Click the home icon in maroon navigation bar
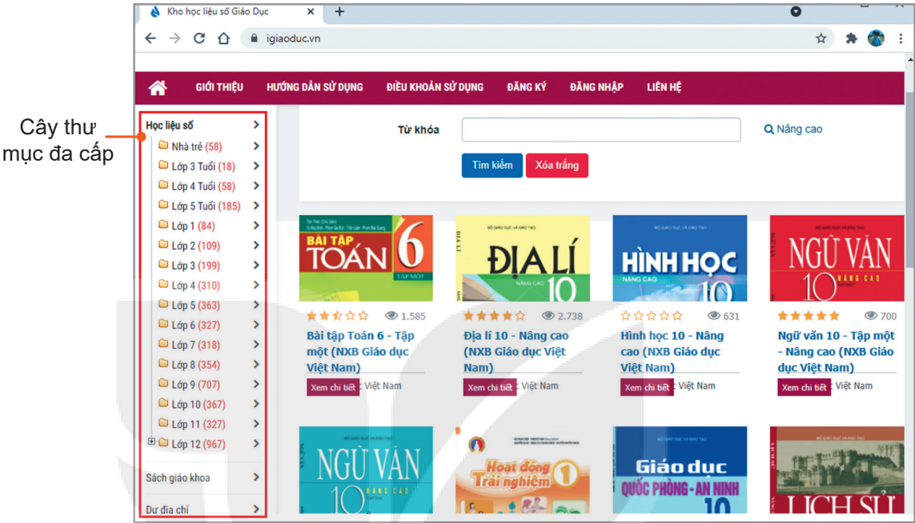This screenshot has width=915, height=523. point(158,87)
